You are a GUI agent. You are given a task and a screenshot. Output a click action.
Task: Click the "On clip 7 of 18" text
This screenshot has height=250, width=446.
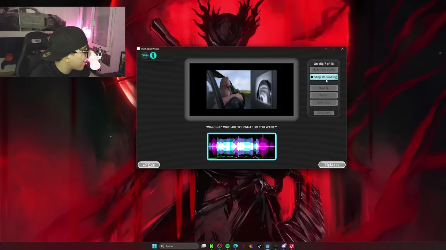click(x=324, y=64)
